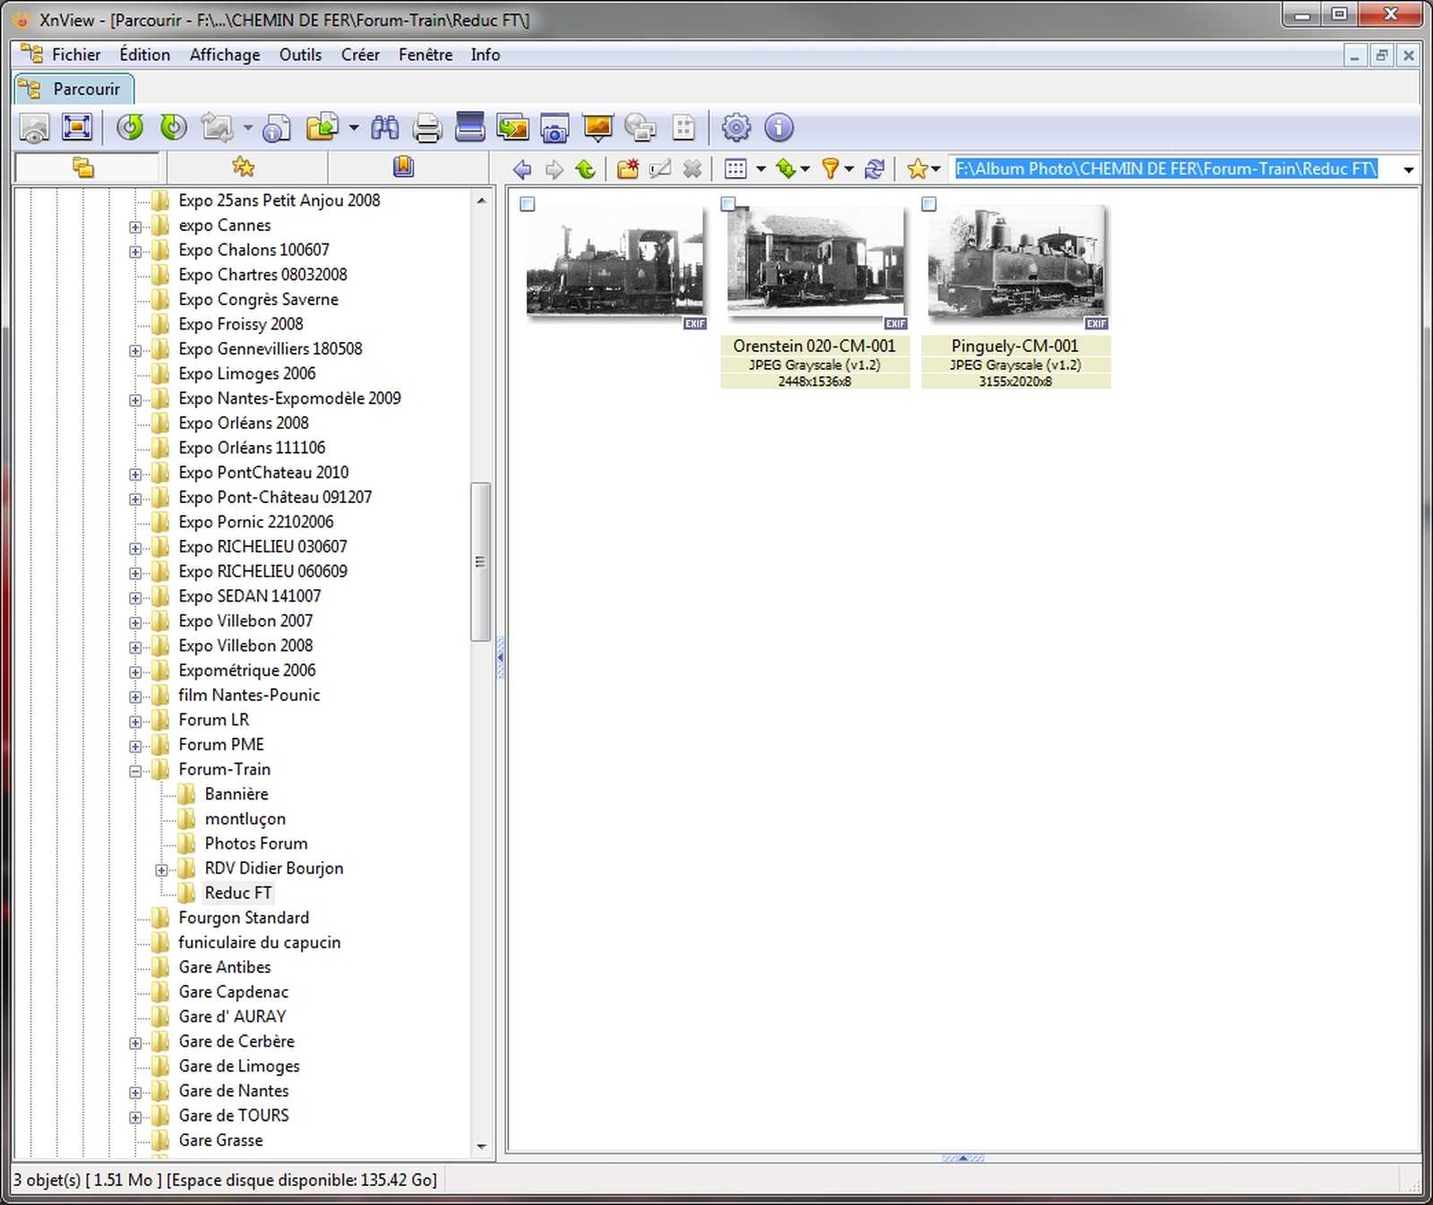The width and height of the screenshot is (1433, 1205).
Task: Open the file properties info icon
Action: point(277,128)
